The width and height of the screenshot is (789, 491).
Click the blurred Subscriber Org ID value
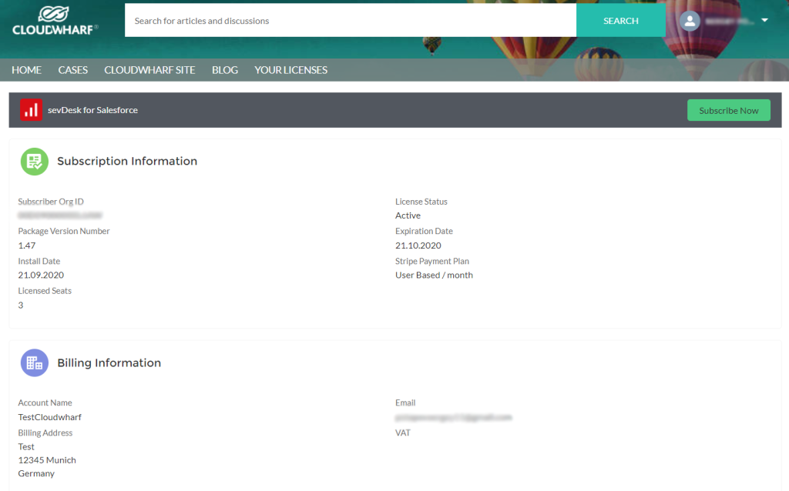coord(60,215)
